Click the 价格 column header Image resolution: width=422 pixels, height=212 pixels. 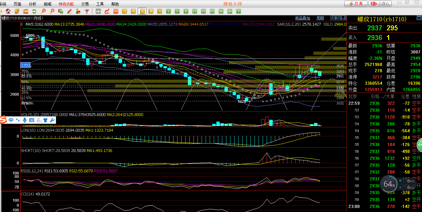pyautogui.click(x=375, y=97)
